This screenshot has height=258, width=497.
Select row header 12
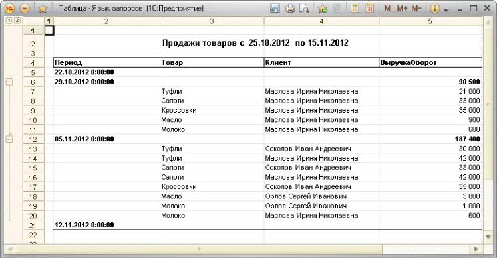click(x=33, y=139)
